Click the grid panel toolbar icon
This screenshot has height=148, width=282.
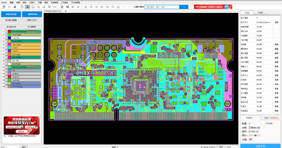pyautogui.click(x=62, y=7)
